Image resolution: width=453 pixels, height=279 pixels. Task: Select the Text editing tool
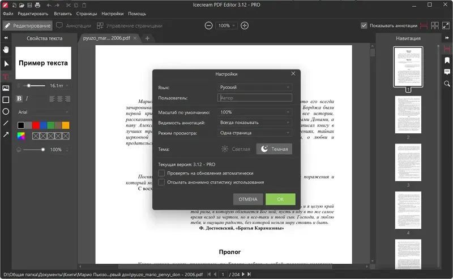click(x=6, y=76)
